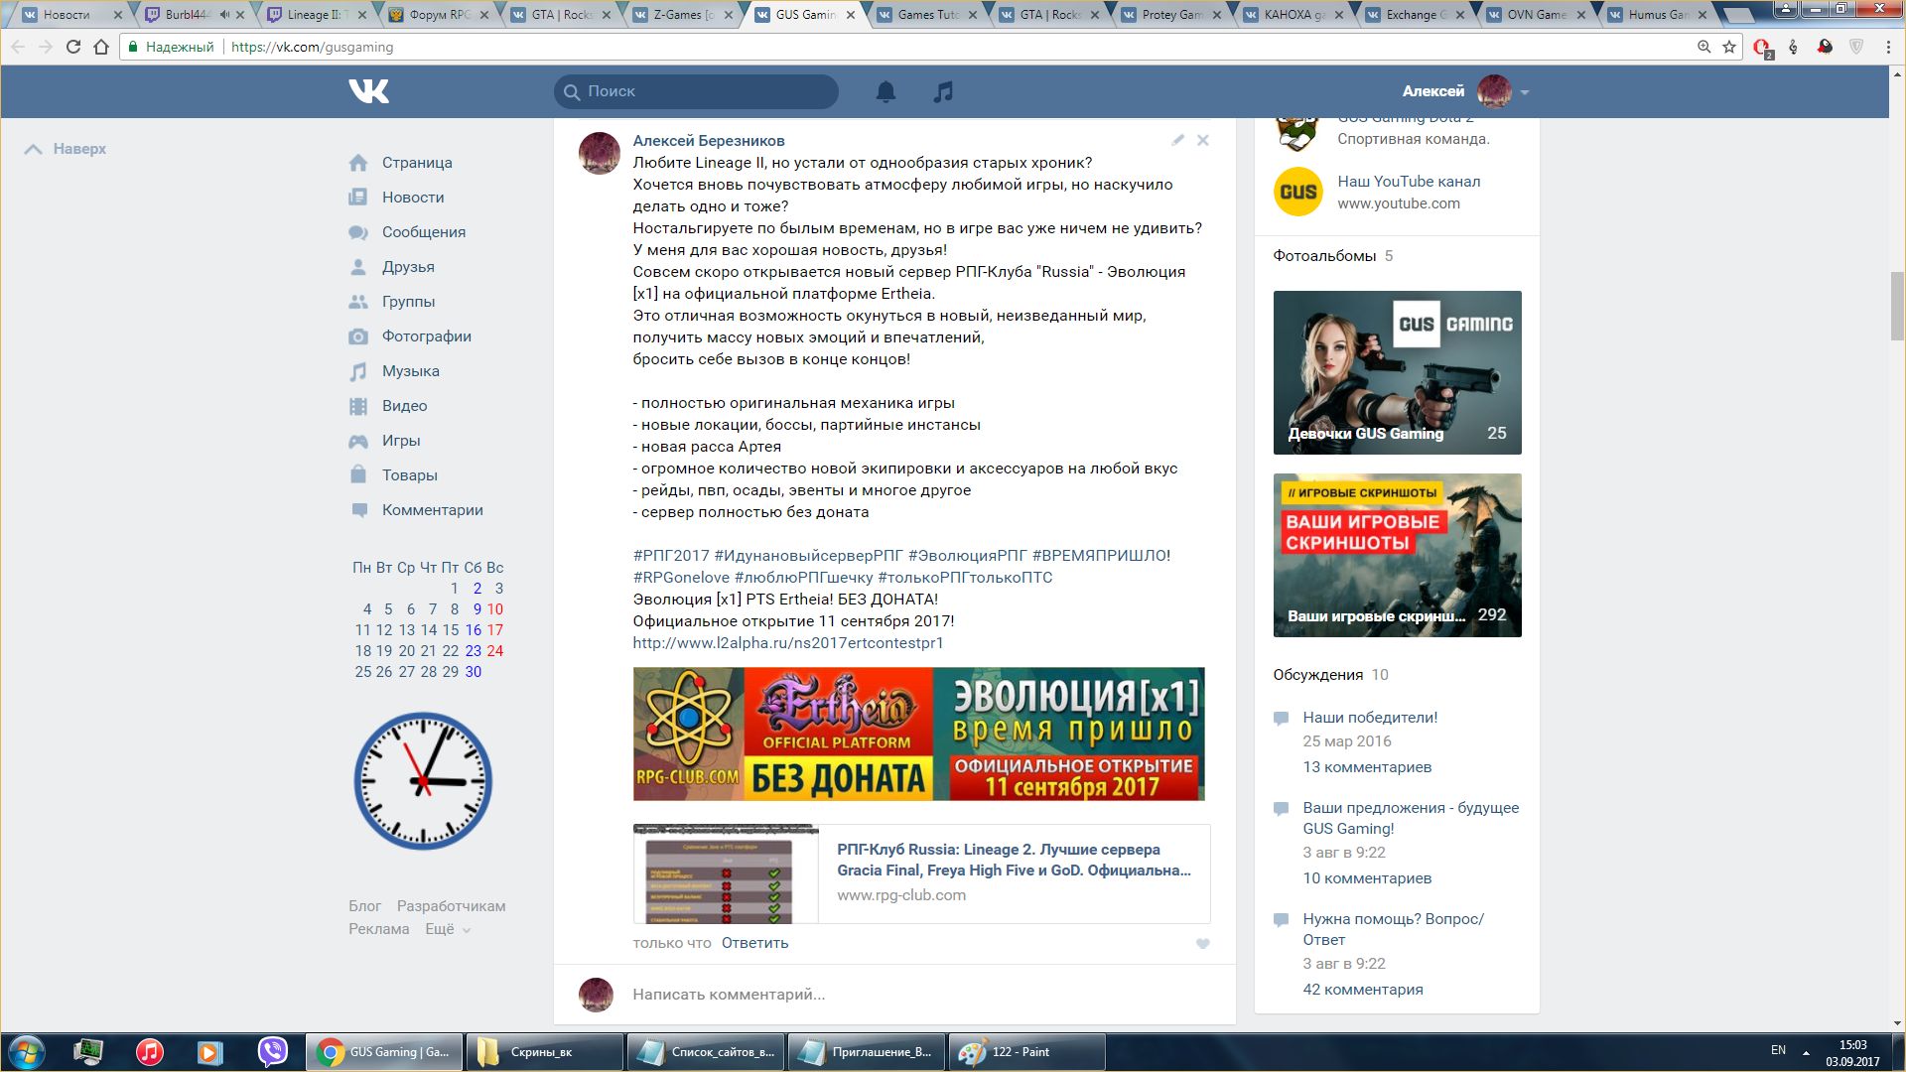
Task: Open Разработчикам footer link
Action: (451, 906)
